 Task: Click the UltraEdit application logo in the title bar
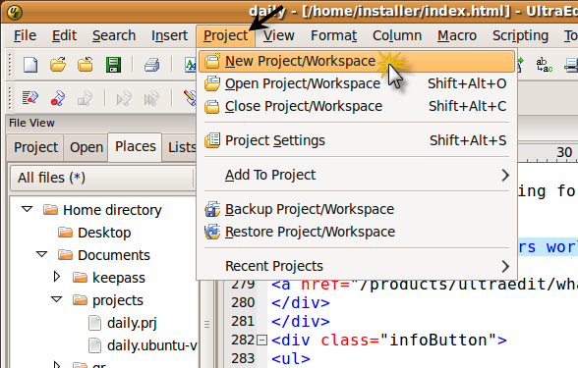pos(15,12)
